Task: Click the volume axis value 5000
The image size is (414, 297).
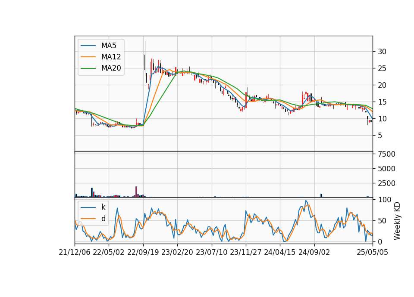Action: (x=386, y=169)
